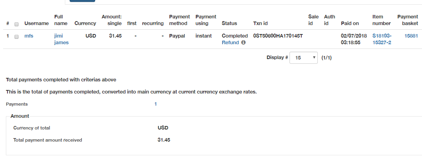Image resolution: width=422 pixels, height=160 pixels.
Task: Open the Display # dropdown showing 15
Action: point(303,58)
